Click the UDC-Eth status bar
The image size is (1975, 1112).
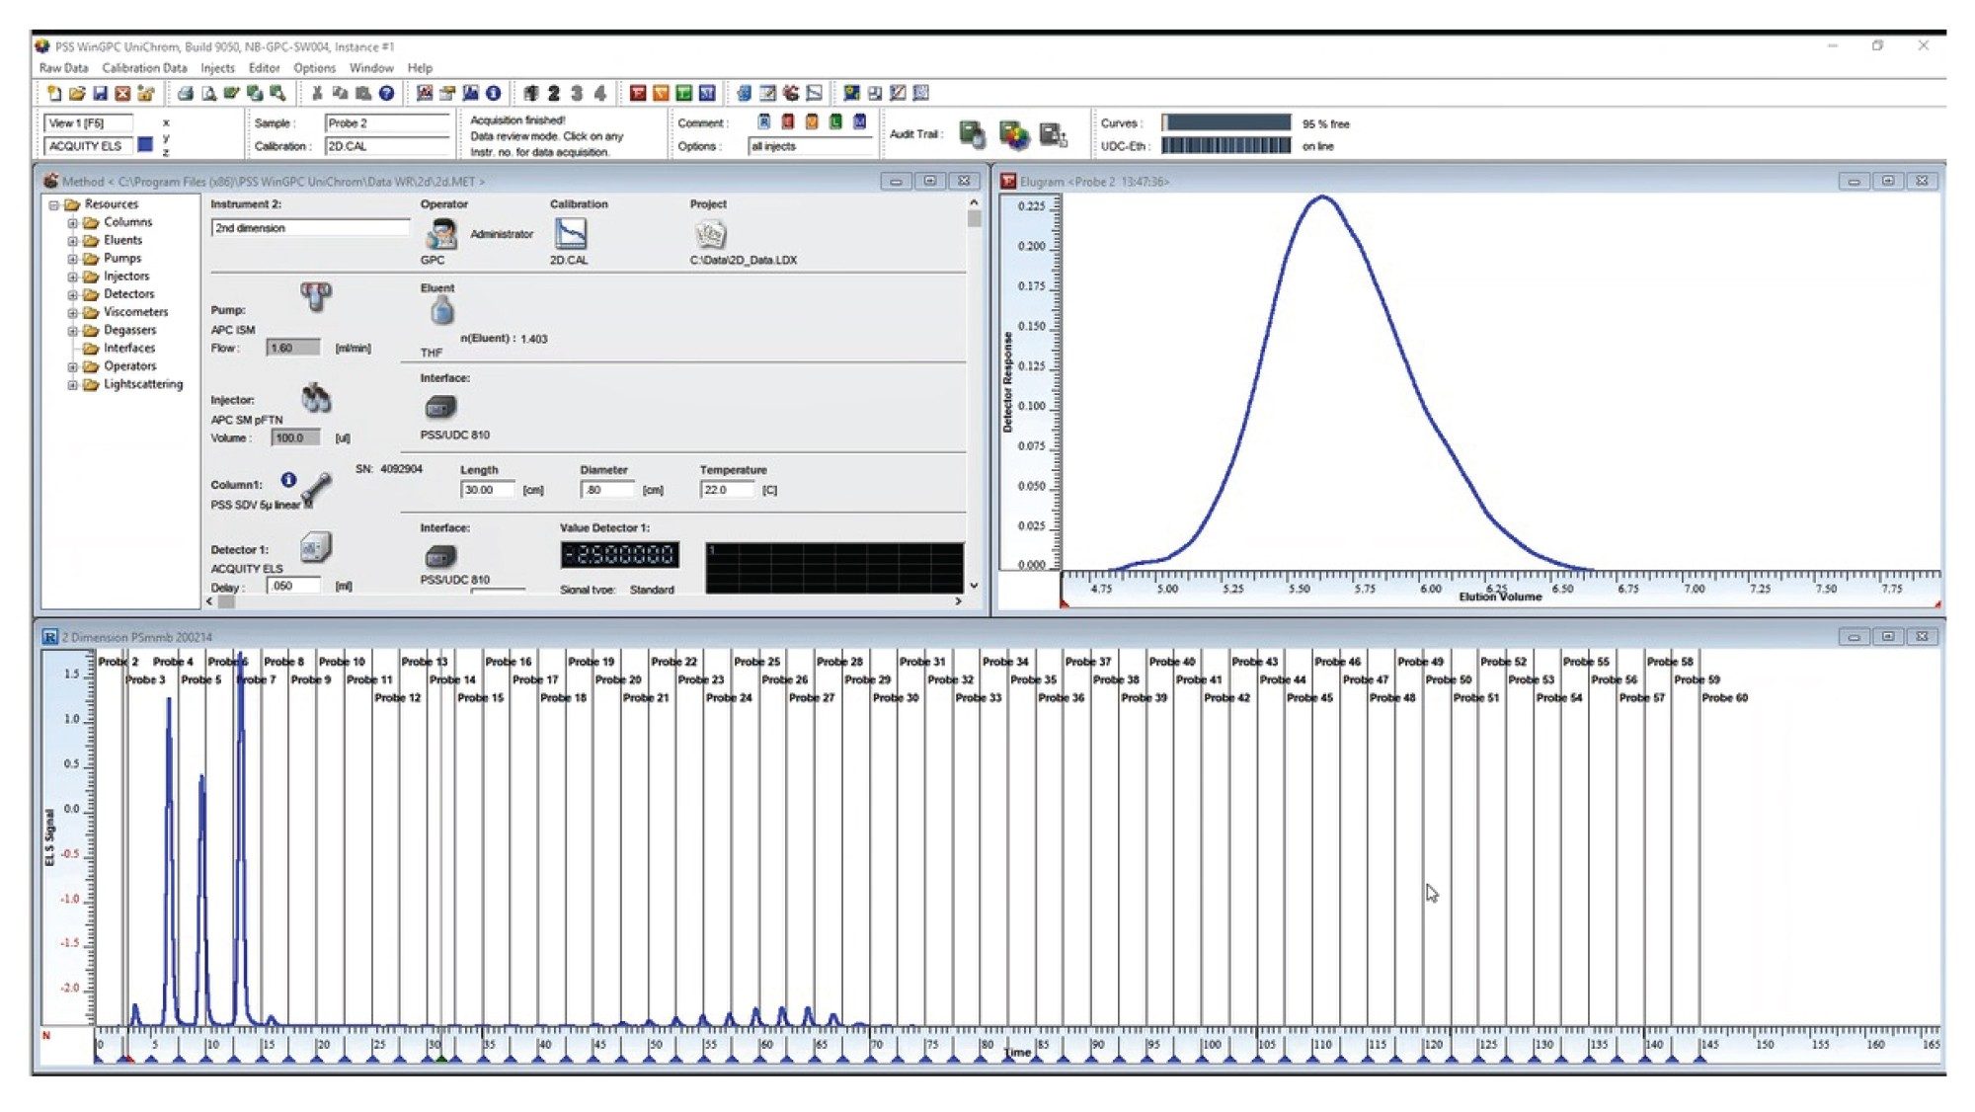1226,146
